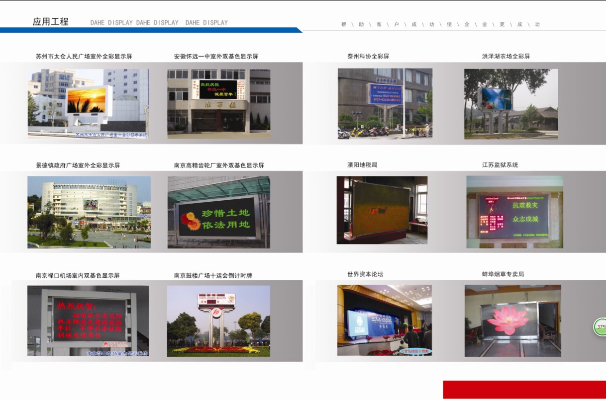View the 南京高精齿轮厂 green text screen photo
Screen dimensions: 606x400
coord(218,211)
